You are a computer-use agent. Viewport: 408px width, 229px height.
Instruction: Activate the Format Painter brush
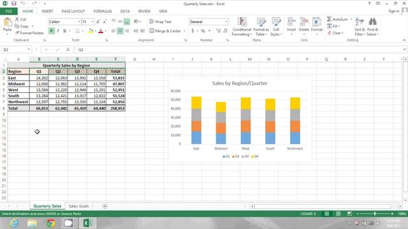pyautogui.click(x=29, y=33)
